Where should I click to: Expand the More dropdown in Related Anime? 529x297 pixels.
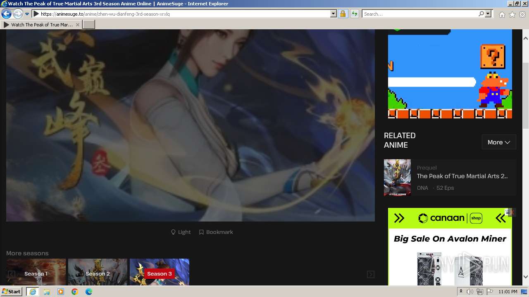point(499,142)
